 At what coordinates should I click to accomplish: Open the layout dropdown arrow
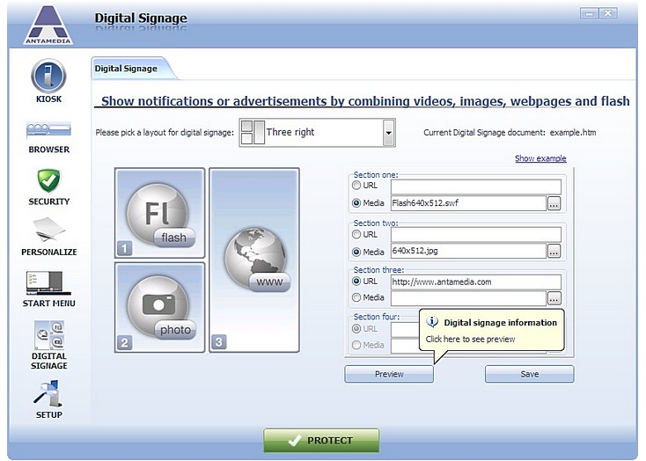[x=388, y=133]
